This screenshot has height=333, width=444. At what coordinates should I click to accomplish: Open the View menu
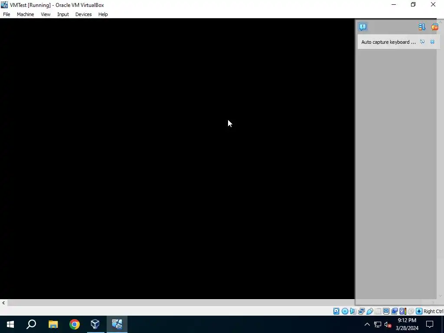45,14
